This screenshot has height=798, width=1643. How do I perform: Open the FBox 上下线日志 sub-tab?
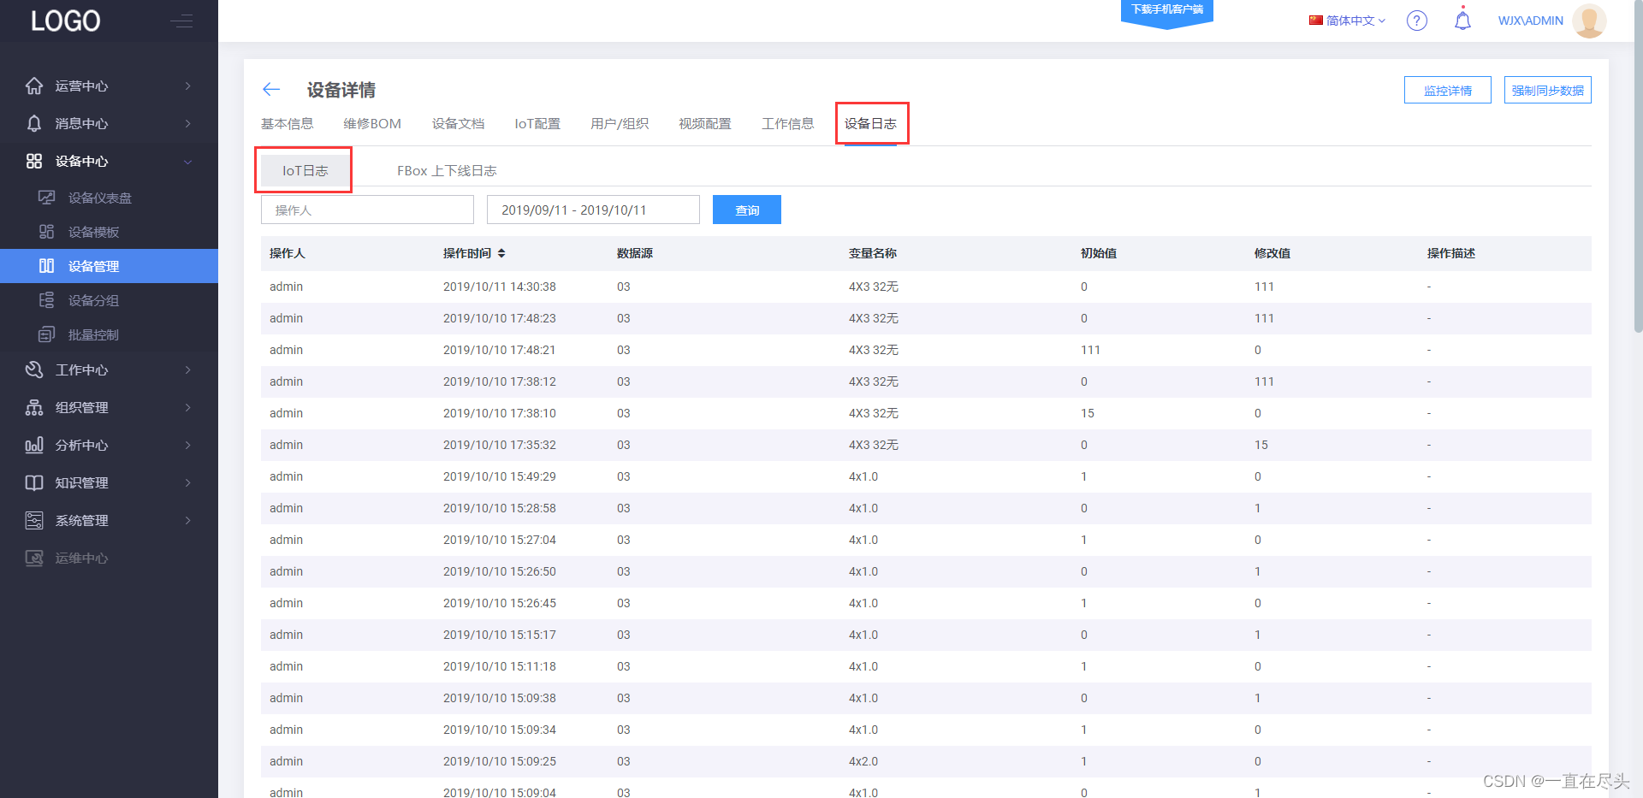[447, 171]
